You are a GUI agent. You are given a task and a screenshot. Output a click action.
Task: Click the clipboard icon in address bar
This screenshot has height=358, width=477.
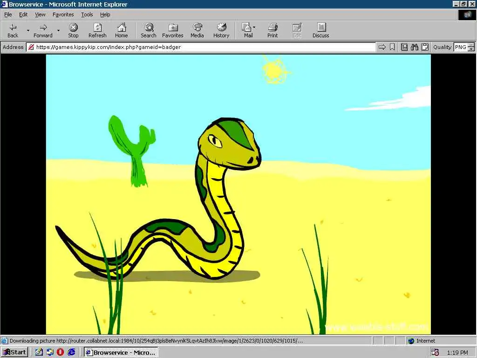(x=425, y=47)
